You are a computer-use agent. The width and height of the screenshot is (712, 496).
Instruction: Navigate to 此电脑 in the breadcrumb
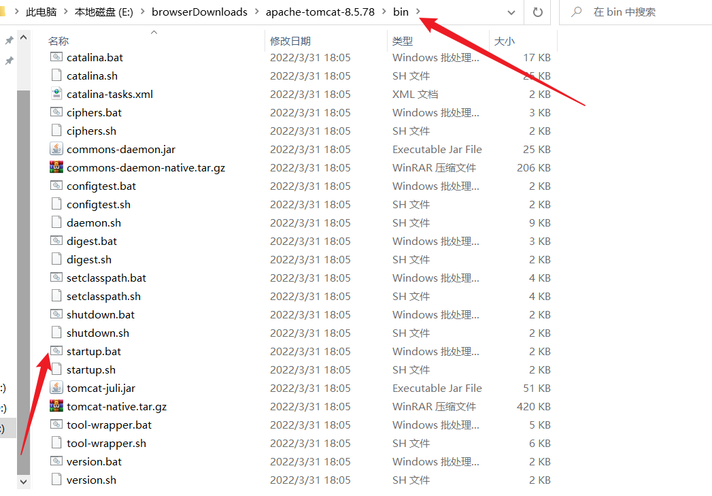41,12
